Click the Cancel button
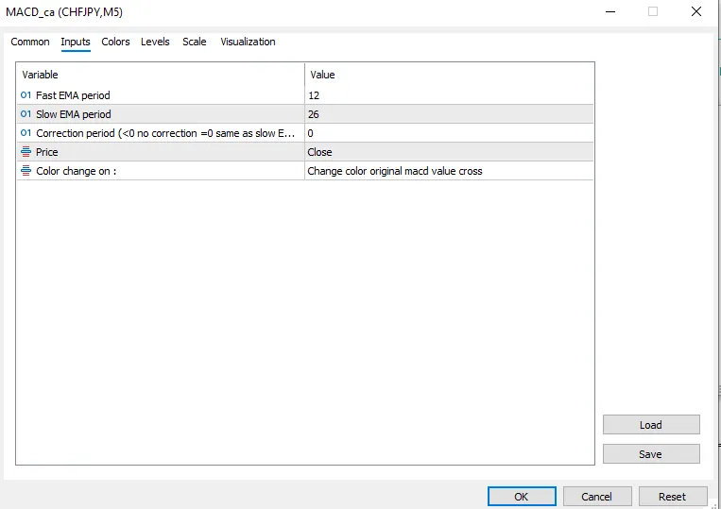The height and width of the screenshot is (509, 721). [597, 497]
